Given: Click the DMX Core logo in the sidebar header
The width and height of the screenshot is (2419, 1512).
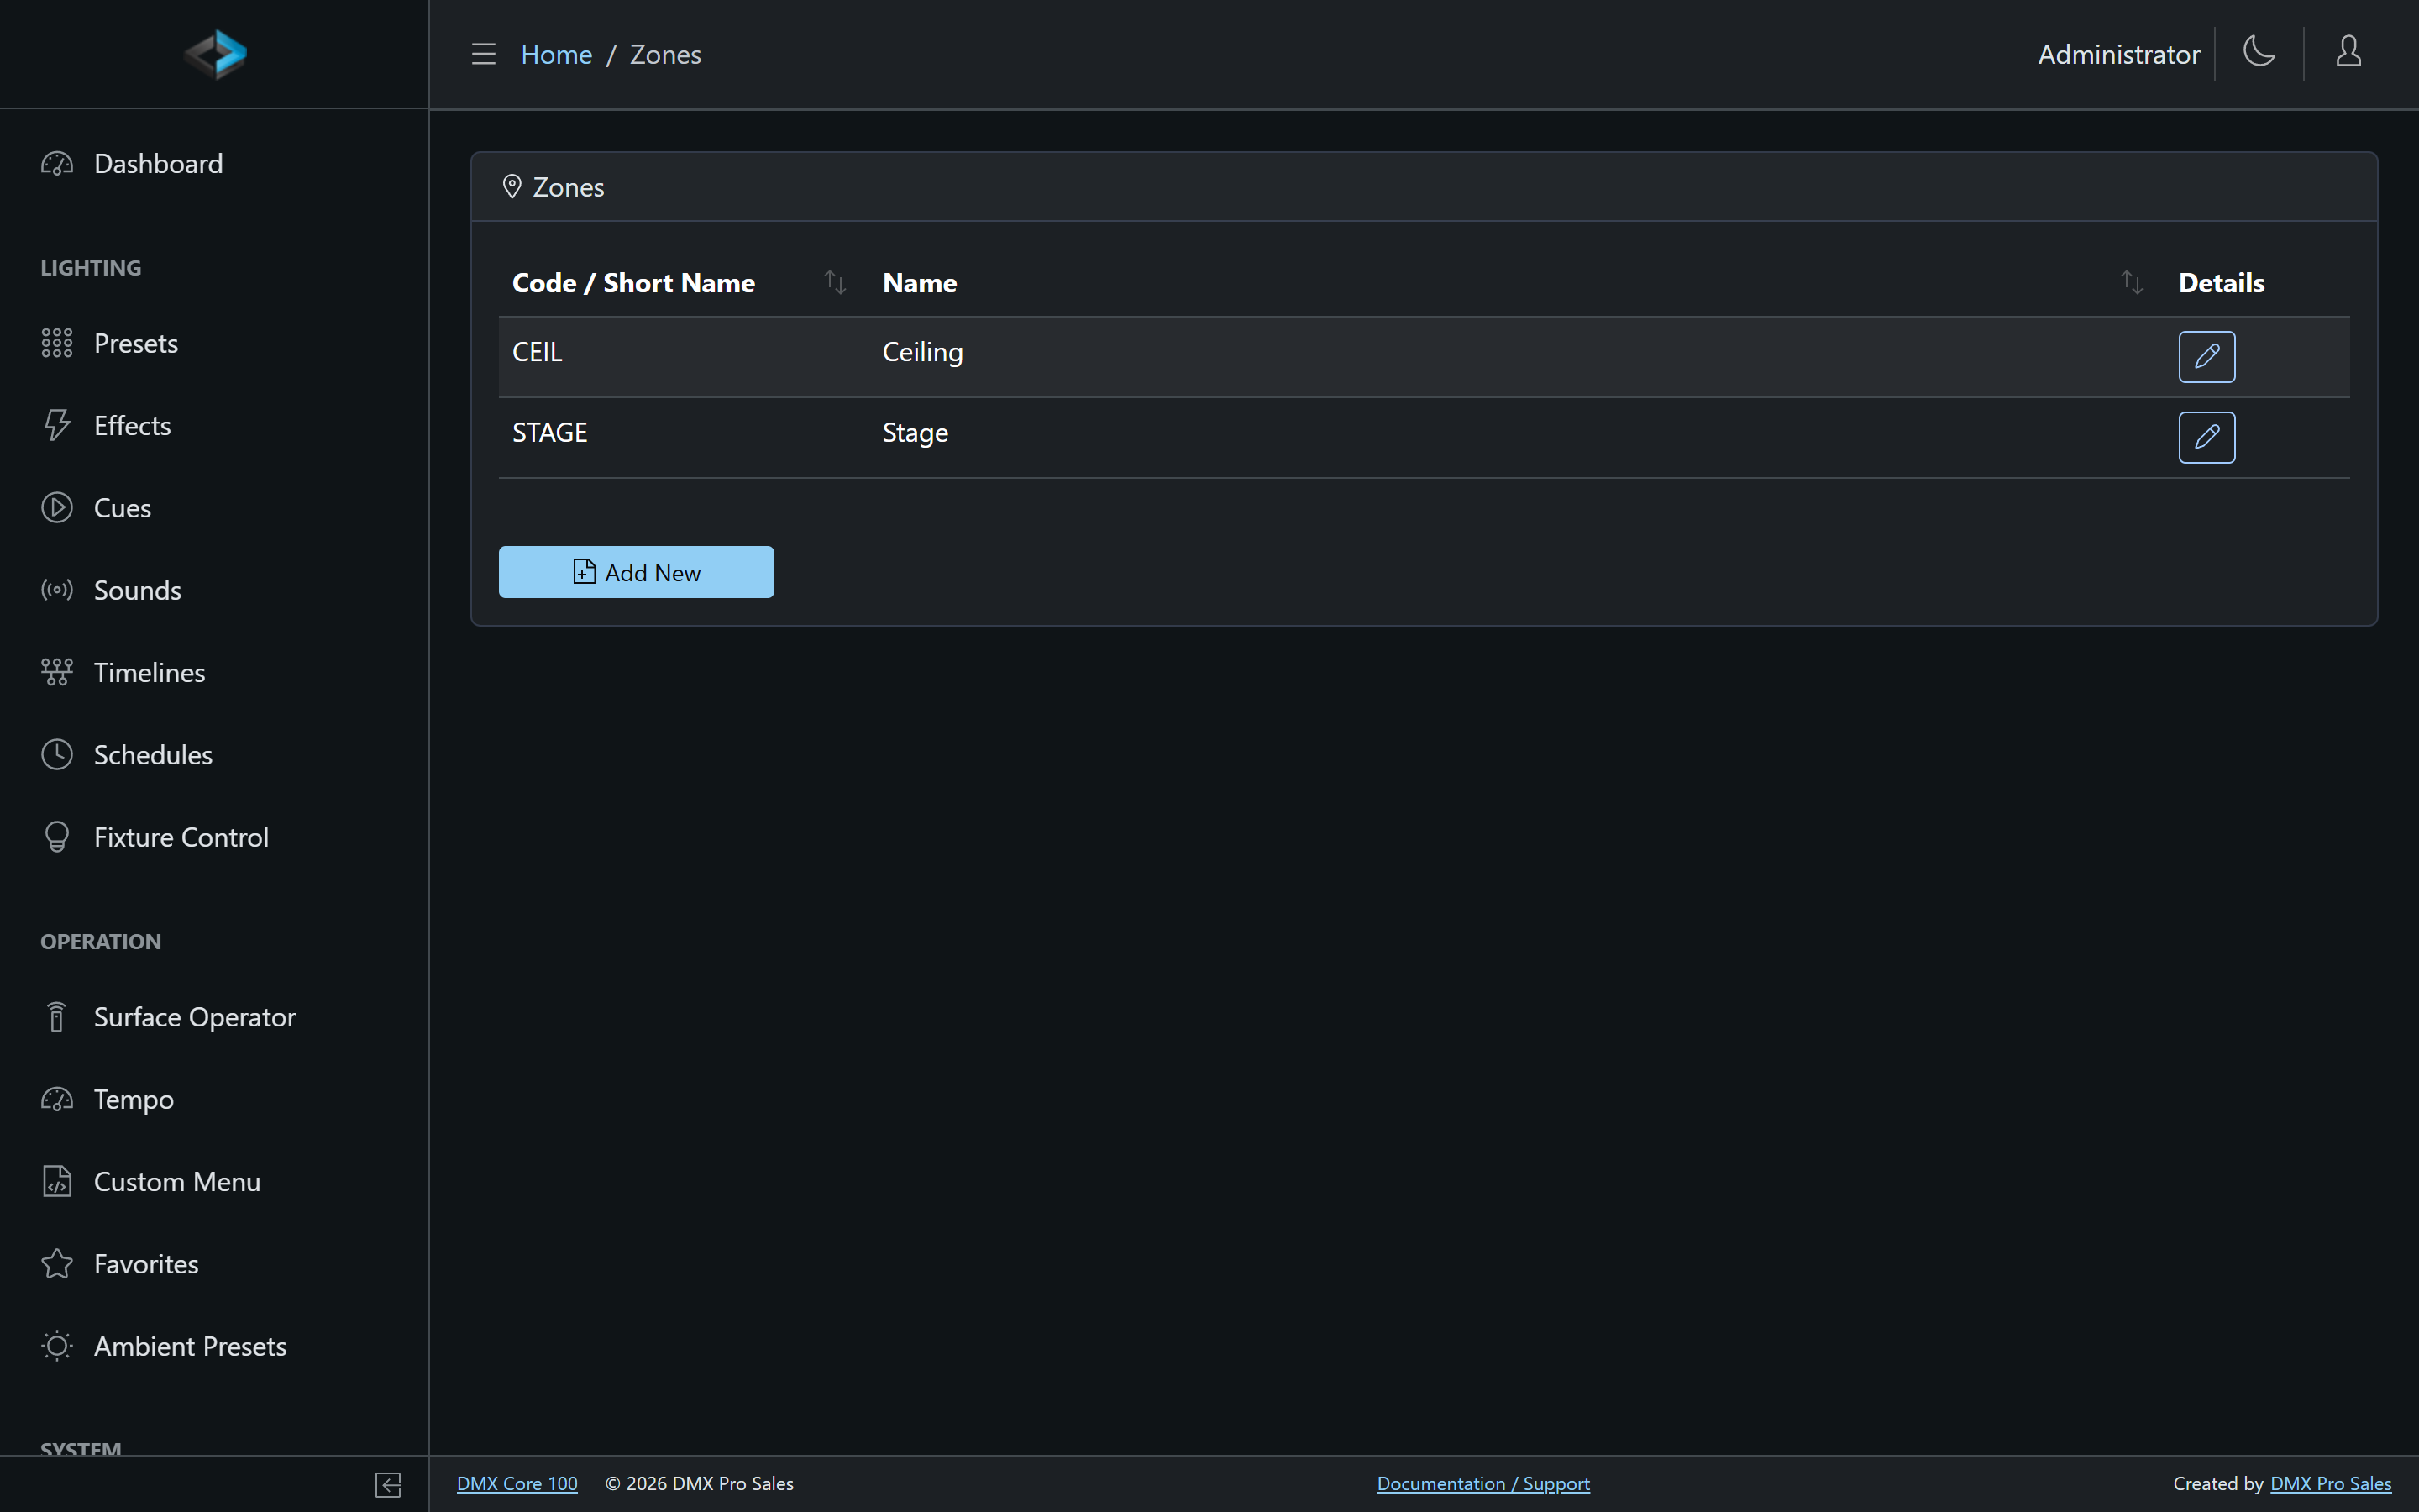Looking at the screenshot, I should (215, 54).
